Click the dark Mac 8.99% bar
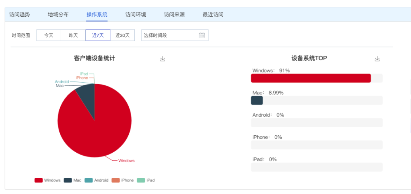 click(257, 100)
